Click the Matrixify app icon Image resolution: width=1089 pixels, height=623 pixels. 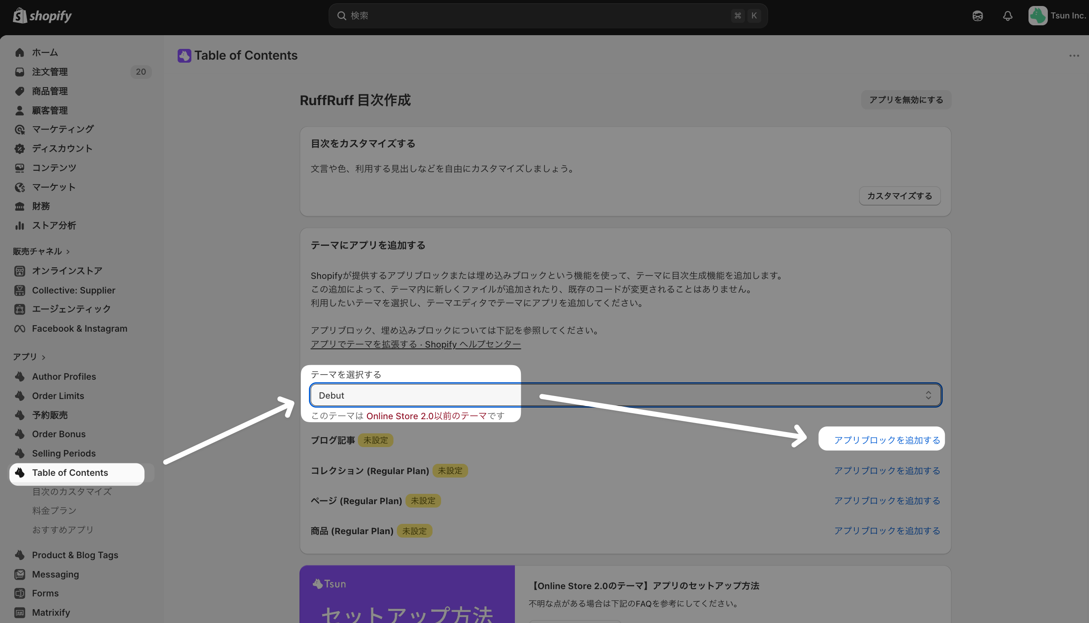tap(20, 612)
